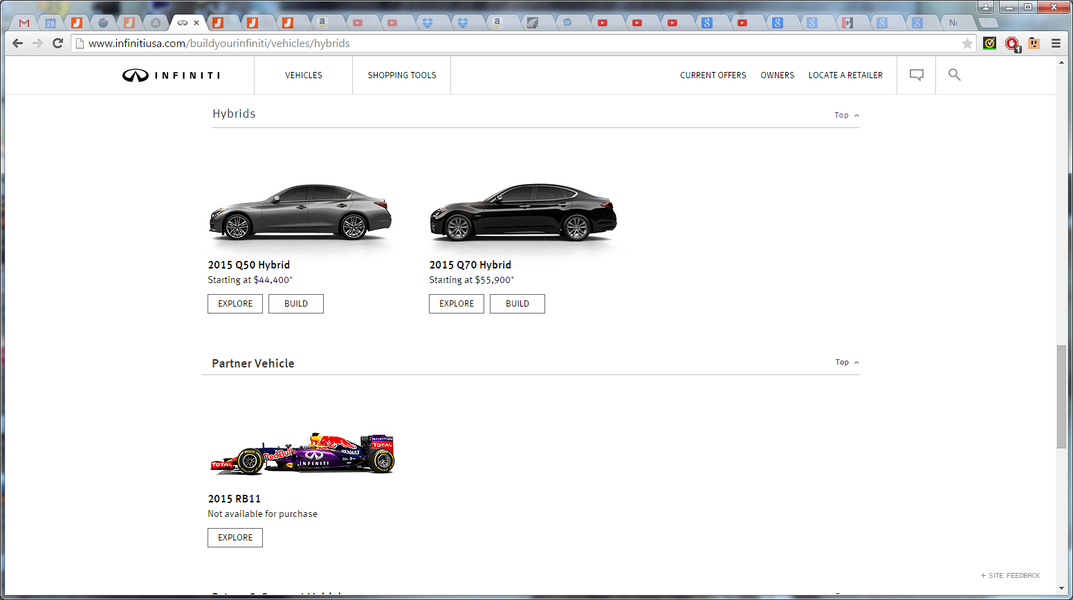
Task: Open the Shopping Tools menu
Action: pyautogui.click(x=402, y=75)
